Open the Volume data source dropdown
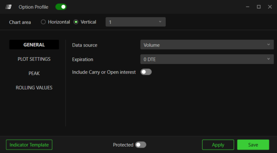 click(x=207, y=45)
